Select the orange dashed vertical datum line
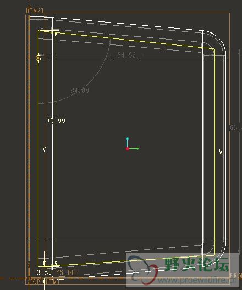Image resolution: width=242 pixels, height=290 pixels. (x=29, y=148)
